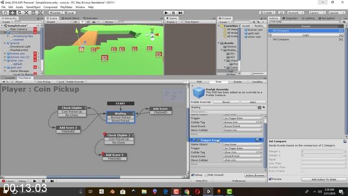Open the PlayMaker menu
The height and width of the screenshot is (196, 348).
[x=66, y=7]
